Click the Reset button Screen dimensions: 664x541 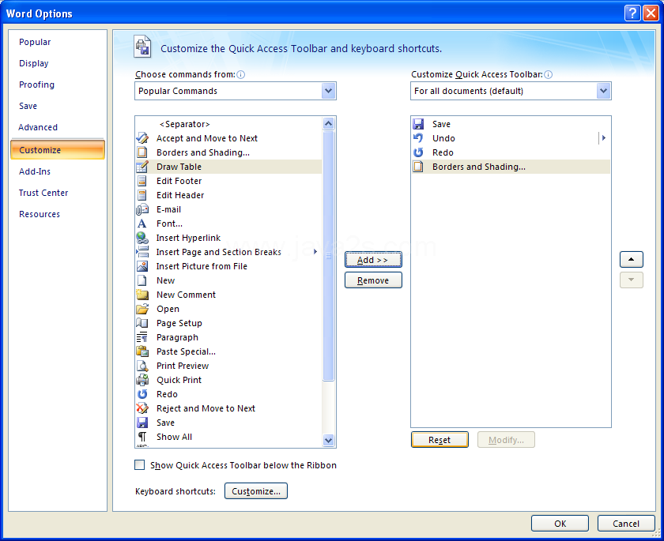440,440
